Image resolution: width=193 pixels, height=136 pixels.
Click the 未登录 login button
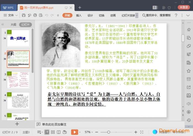(184, 7)
